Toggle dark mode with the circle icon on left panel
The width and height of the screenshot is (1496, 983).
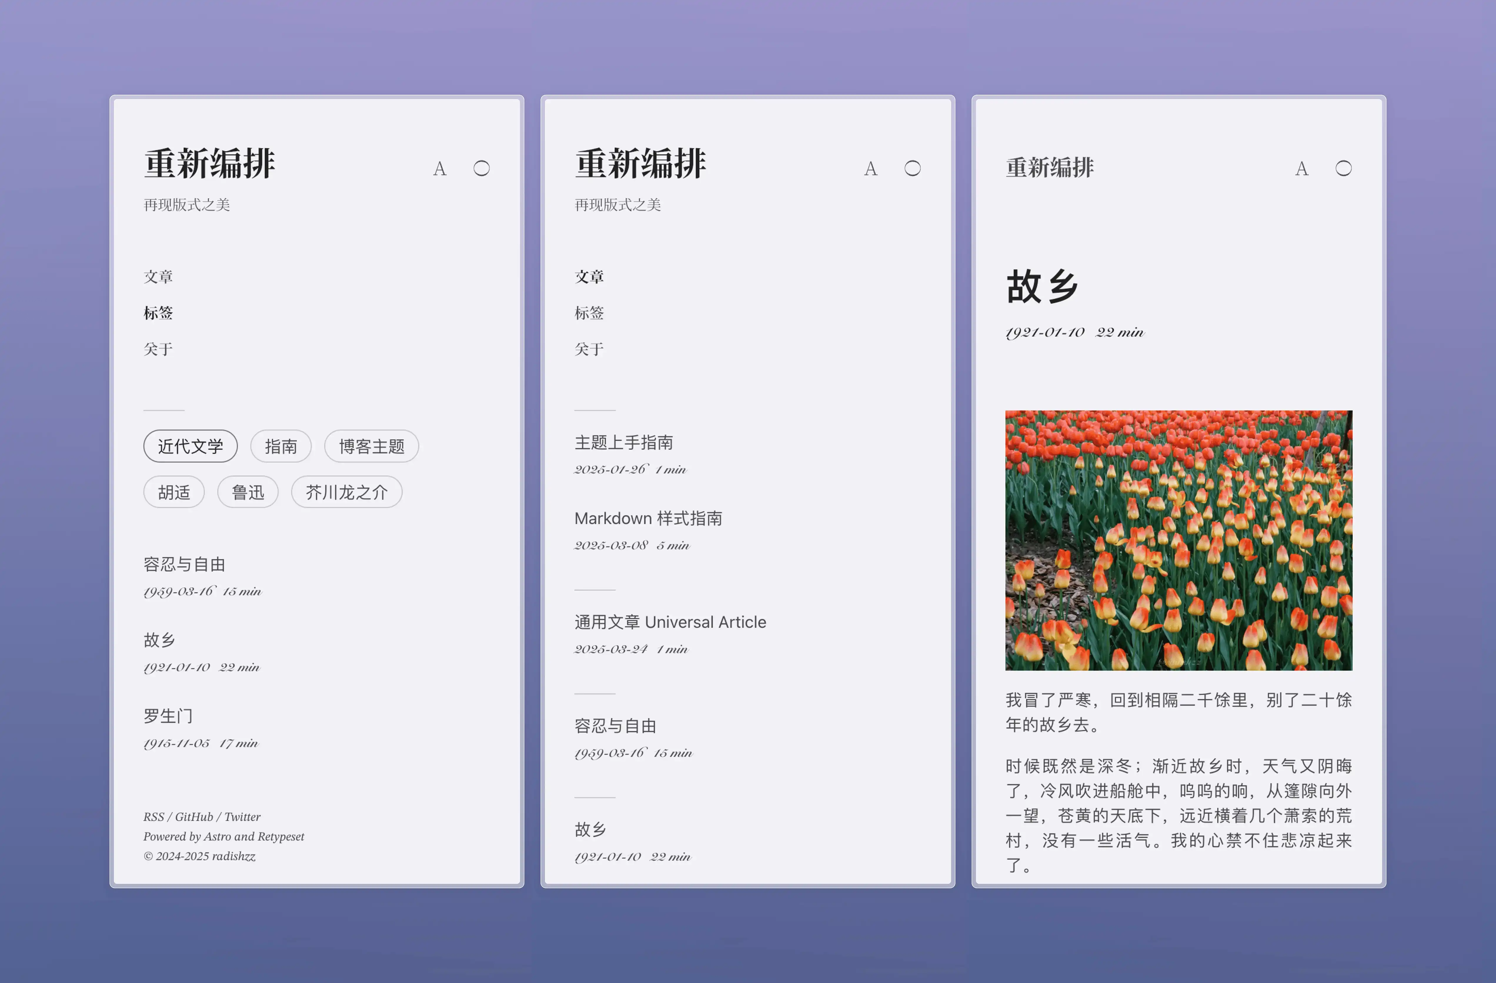(x=482, y=168)
